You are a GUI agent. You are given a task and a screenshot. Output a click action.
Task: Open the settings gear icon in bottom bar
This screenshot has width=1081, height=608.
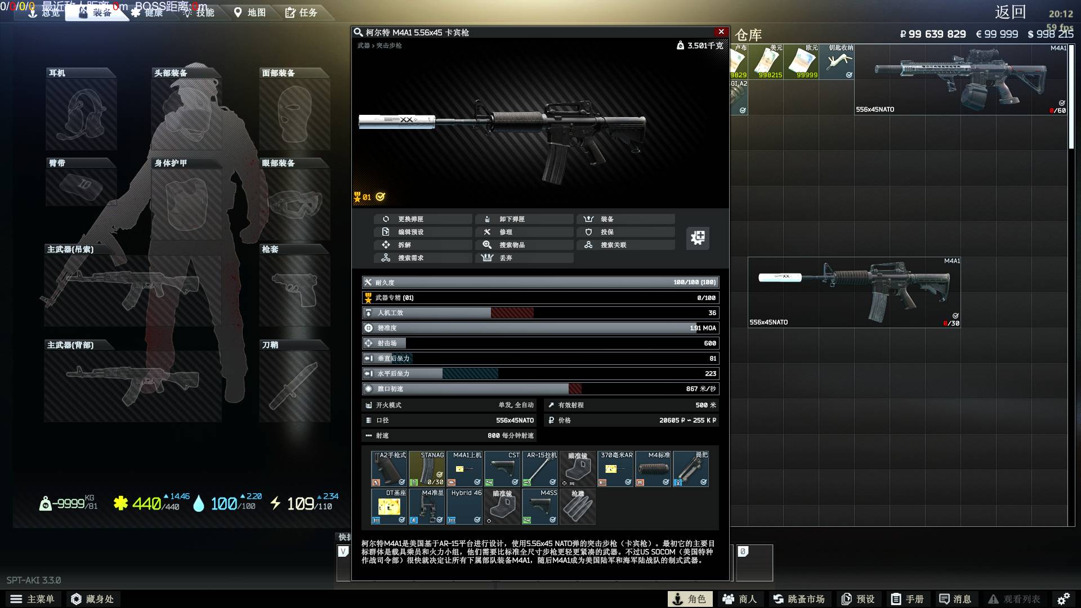(x=1064, y=599)
